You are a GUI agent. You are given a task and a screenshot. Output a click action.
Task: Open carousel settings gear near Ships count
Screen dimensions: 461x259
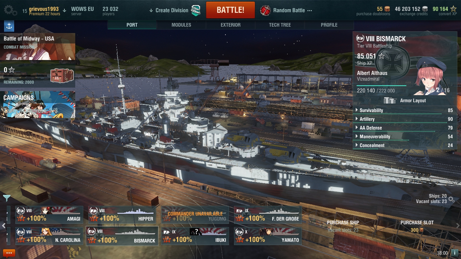tap(452, 200)
